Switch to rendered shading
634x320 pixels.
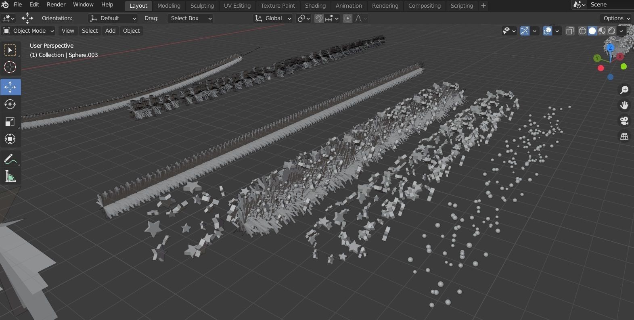point(612,31)
